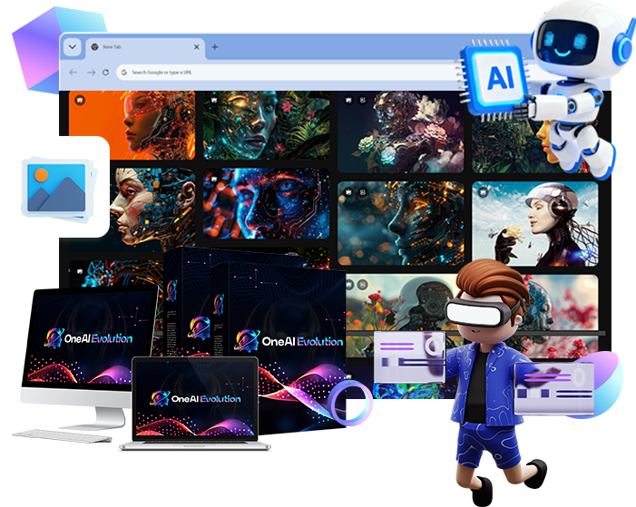The height and width of the screenshot is (507, 636).
Task: Open the blue and orange neon face thumbnail
Action: [266, 204]
